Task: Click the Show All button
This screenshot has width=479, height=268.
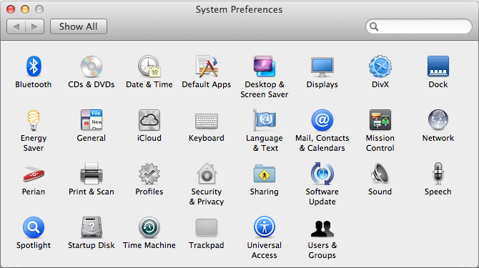Action: click(79, 26)
